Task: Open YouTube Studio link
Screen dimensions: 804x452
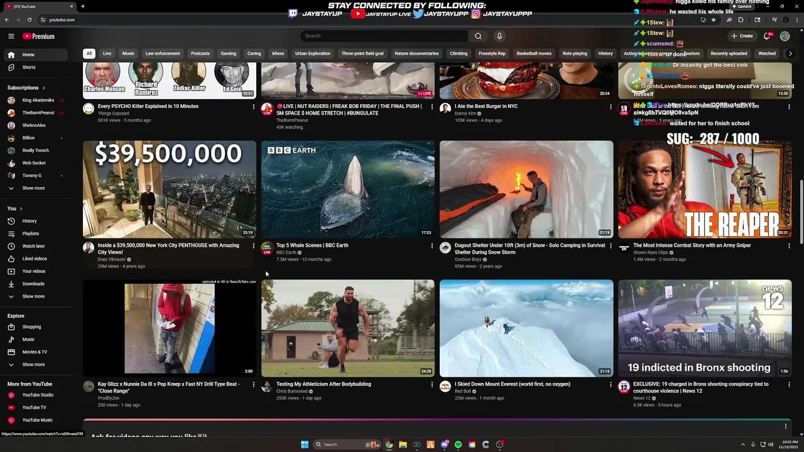Action: click(x=36, y=395)
